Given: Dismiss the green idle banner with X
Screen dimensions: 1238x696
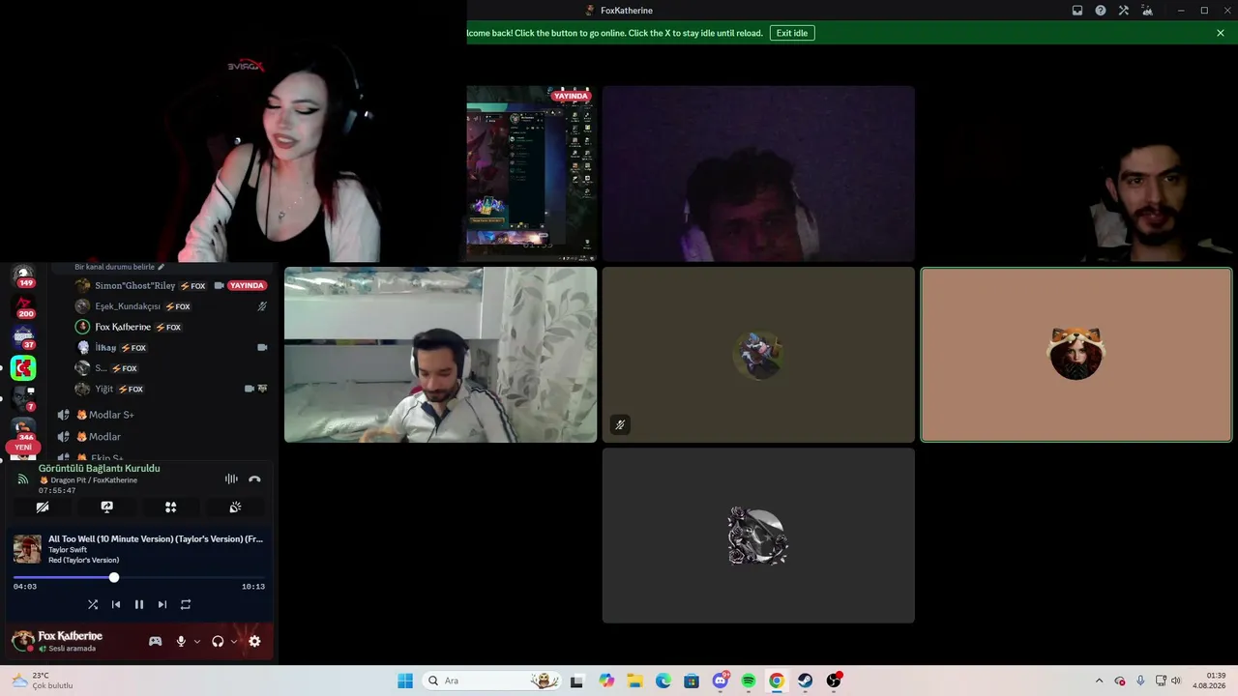Looking at the screenshot, I should (1221, 33).
